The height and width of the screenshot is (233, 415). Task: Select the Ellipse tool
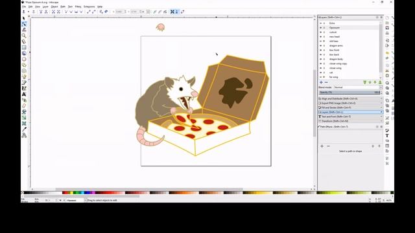coord(24,59)
